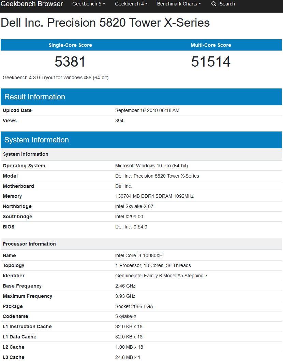Select upload date September 19 2019 06:18 AM
Viewport: 283px width, 362px height.
(x=147, y=111)
